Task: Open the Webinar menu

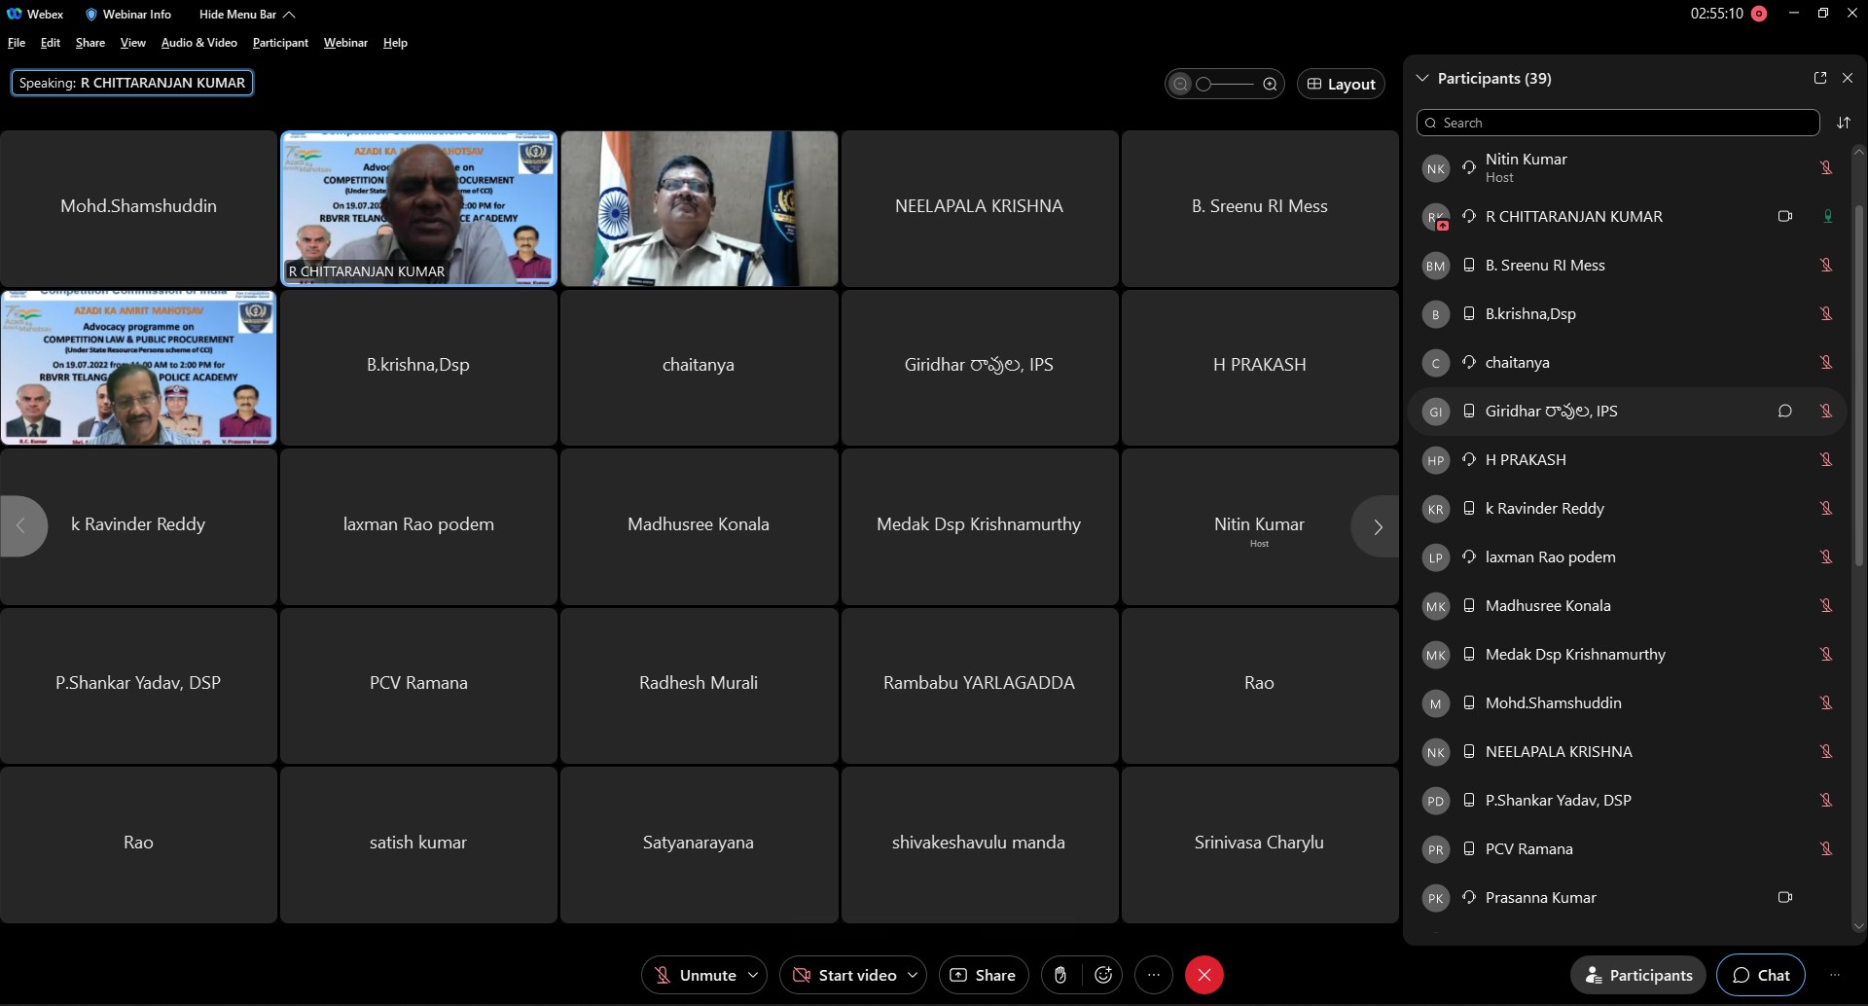Action: pos(345,43)
